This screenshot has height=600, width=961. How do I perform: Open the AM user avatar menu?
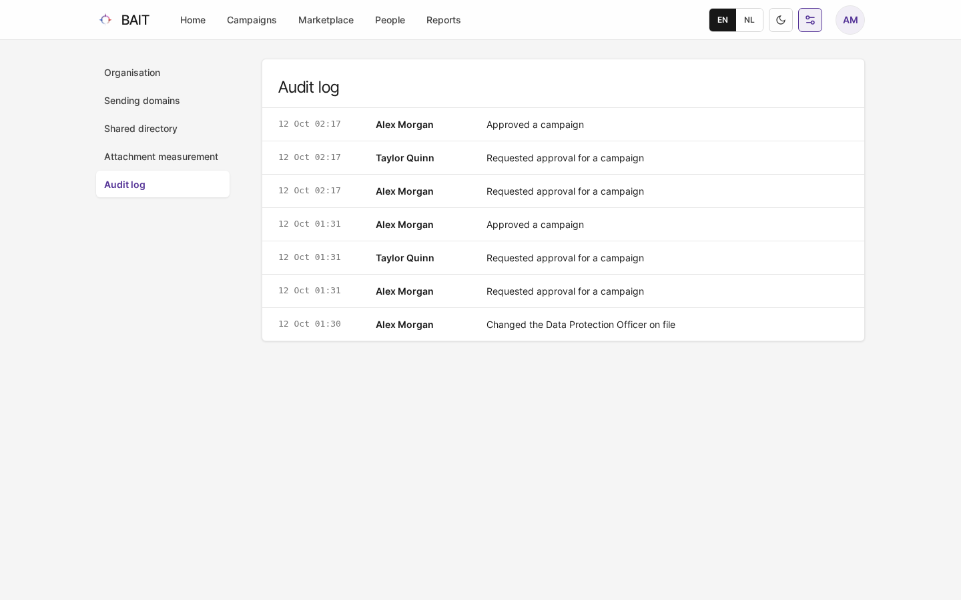850,20
